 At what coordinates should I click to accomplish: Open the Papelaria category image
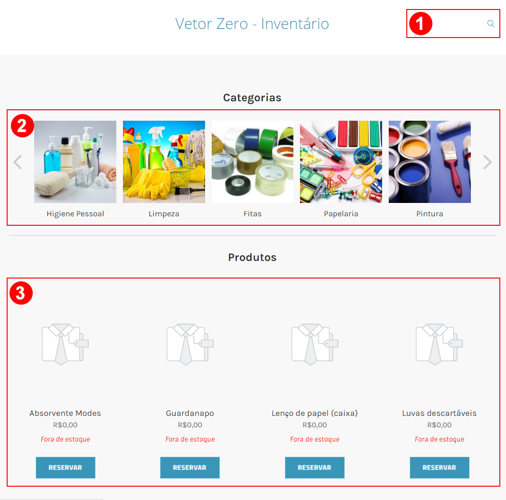341,162
